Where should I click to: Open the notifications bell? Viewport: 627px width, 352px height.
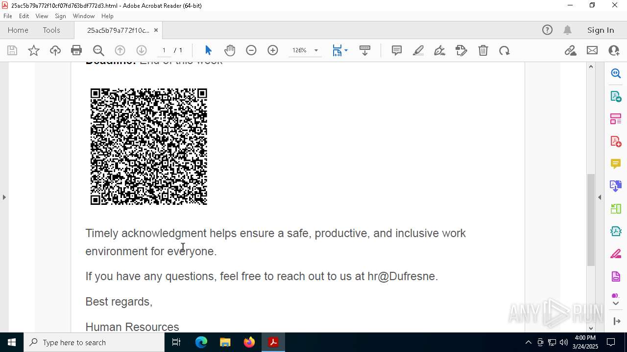567,30
